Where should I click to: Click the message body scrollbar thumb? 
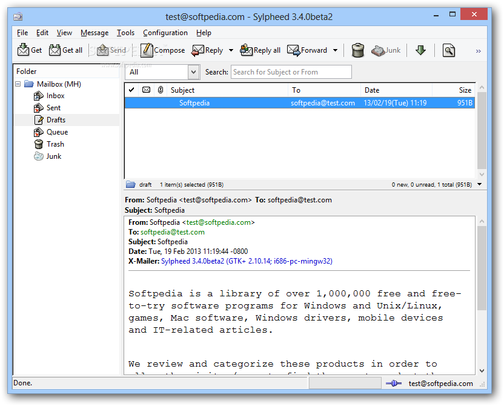click(482, 268)
